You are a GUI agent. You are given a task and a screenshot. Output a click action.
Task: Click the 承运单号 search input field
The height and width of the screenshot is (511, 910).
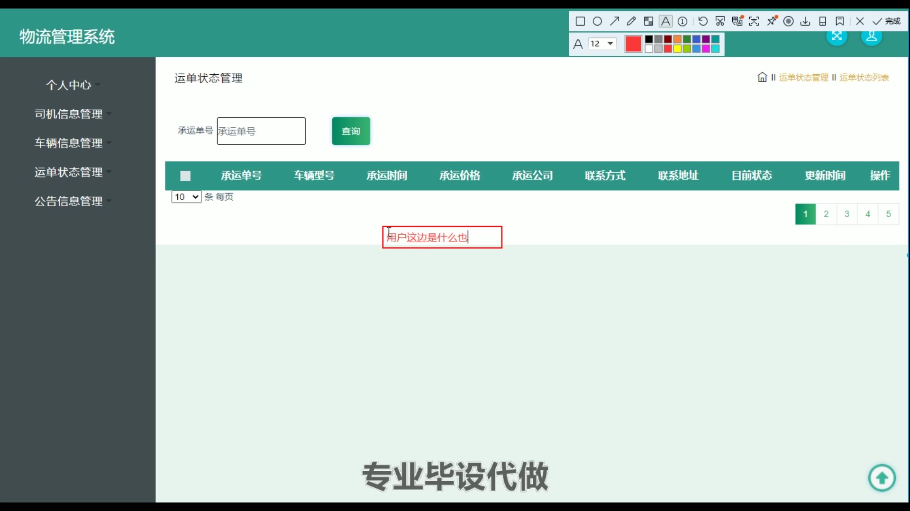coord(261,131)
